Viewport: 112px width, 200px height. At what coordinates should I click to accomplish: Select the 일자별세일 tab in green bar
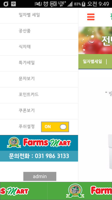92,61
